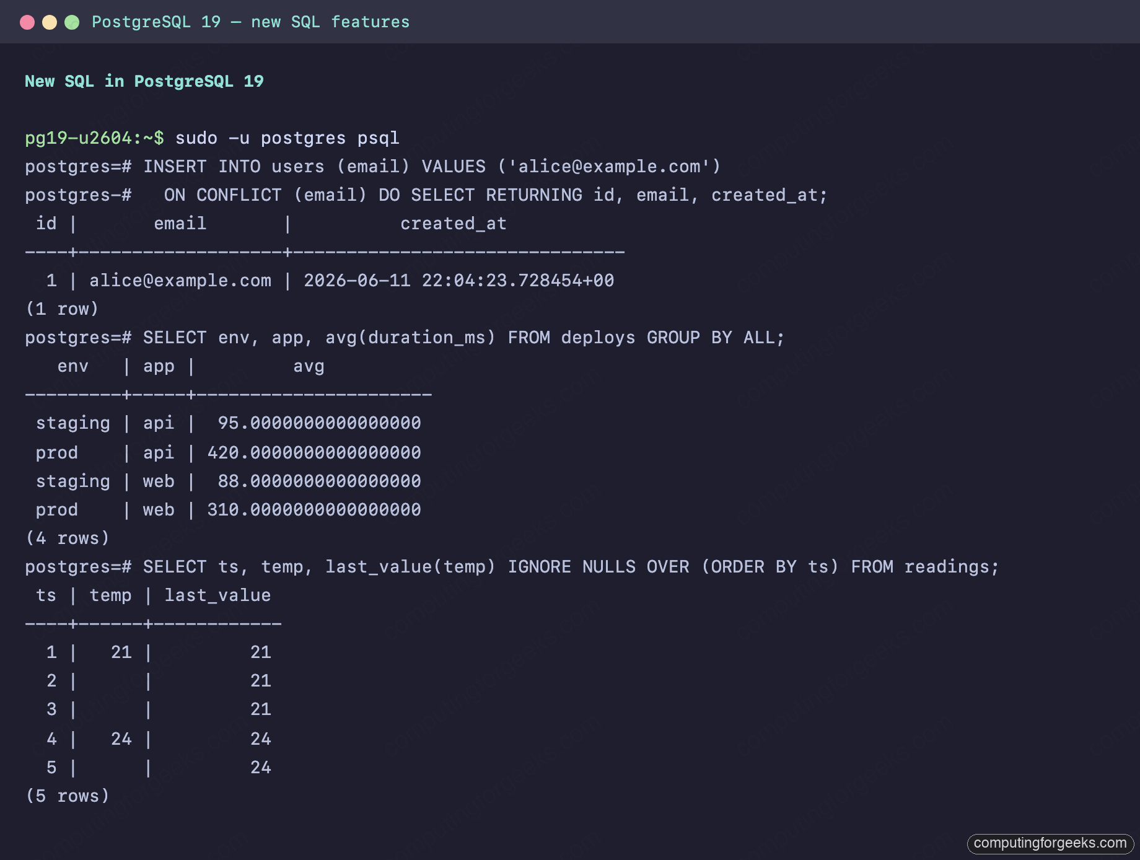Click the '(4 rows)' result count

click(x=68, y=538)
